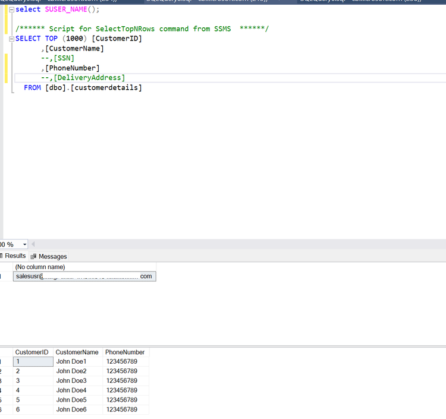Switch to the Messages tab
Image resolution: width=446 pixels, height=419 pixels.
click(49, 256)
